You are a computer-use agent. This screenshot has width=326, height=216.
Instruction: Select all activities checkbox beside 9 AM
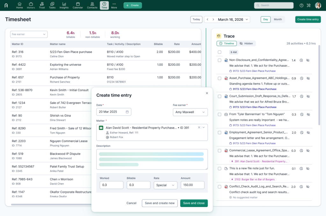click(220, 52)
